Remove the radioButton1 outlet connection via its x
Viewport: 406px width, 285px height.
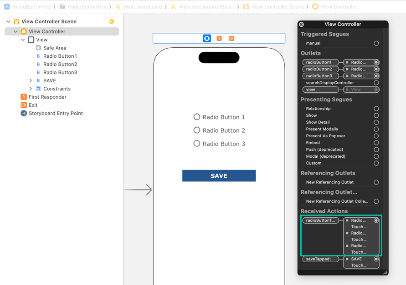click(347, 62)
